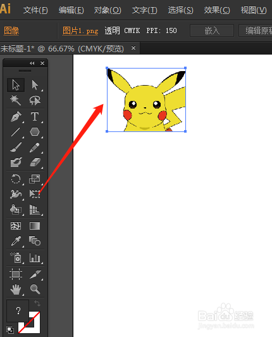This screenshot has height=337, width=272.
Task: Select the Width/Warp tool
Action: [x=16, y=194]
